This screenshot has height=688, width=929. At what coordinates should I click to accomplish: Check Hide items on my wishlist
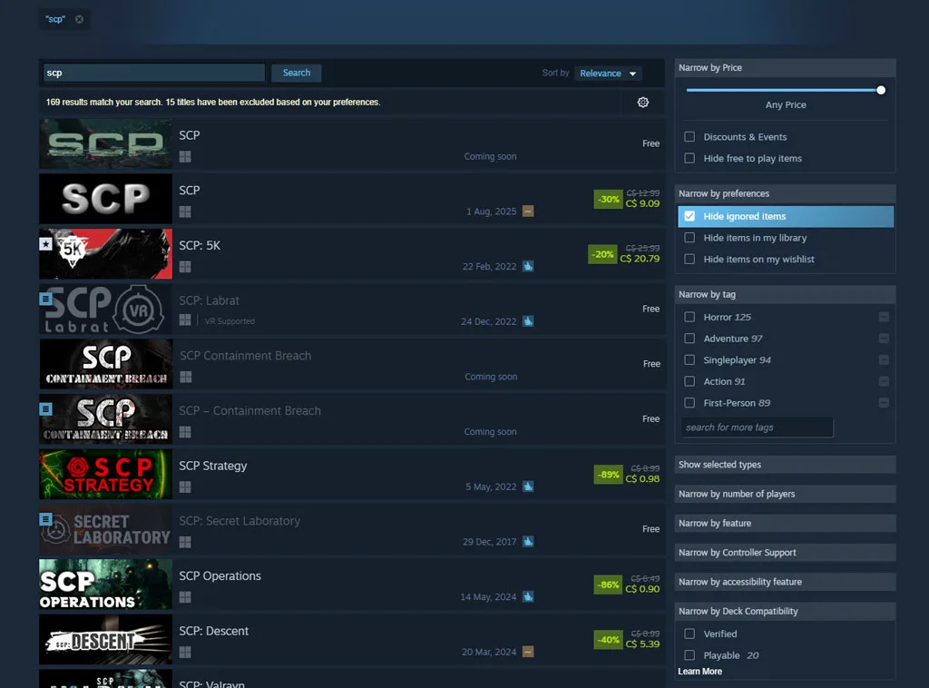[689, 259]
